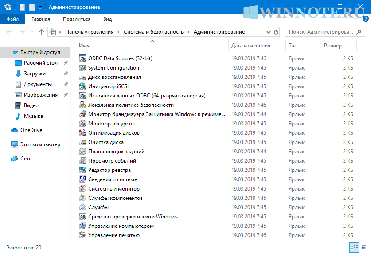Click the Монитор брандмауэра Защитника Windows icon
The image size is (371, 253).
[x=82, y=114]
